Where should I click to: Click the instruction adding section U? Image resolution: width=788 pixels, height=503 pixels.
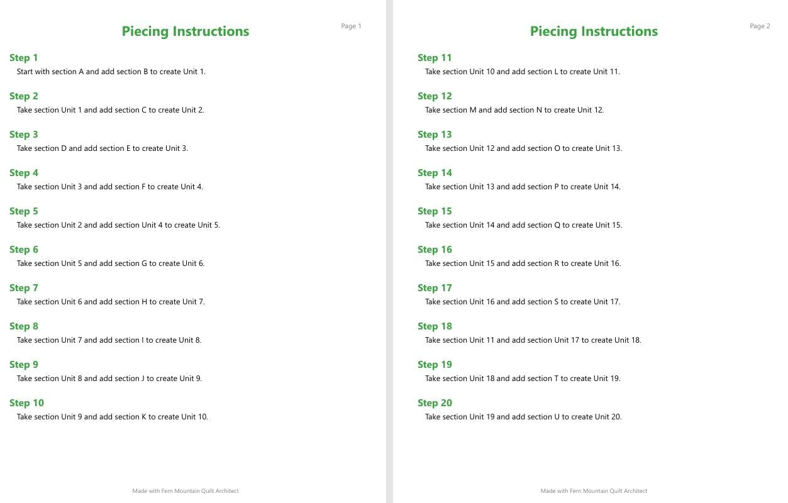tap(523, 417)
